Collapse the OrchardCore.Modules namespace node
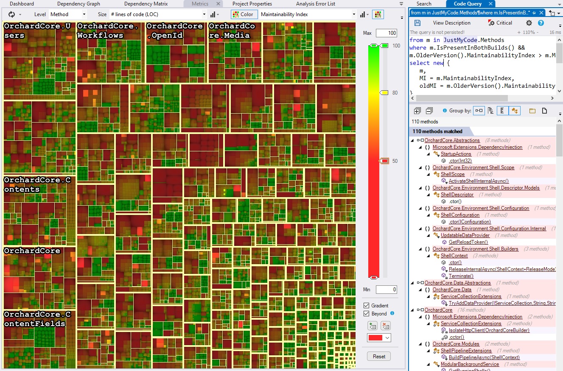The image size is (563, 371). (421, 344)
